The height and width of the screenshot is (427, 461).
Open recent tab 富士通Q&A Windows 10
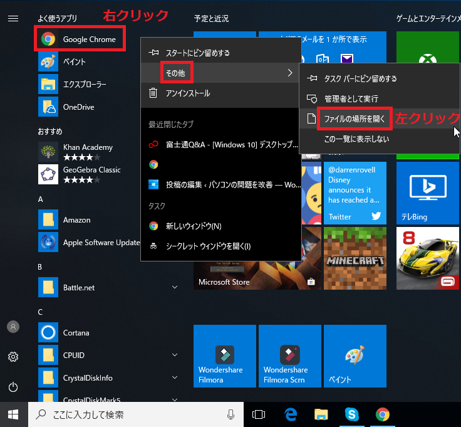click(x=221, y=144)
